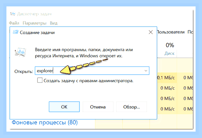Open the Параметры menu in Task Manager
This screenshot has width=202, height=138.
point(35,23)
